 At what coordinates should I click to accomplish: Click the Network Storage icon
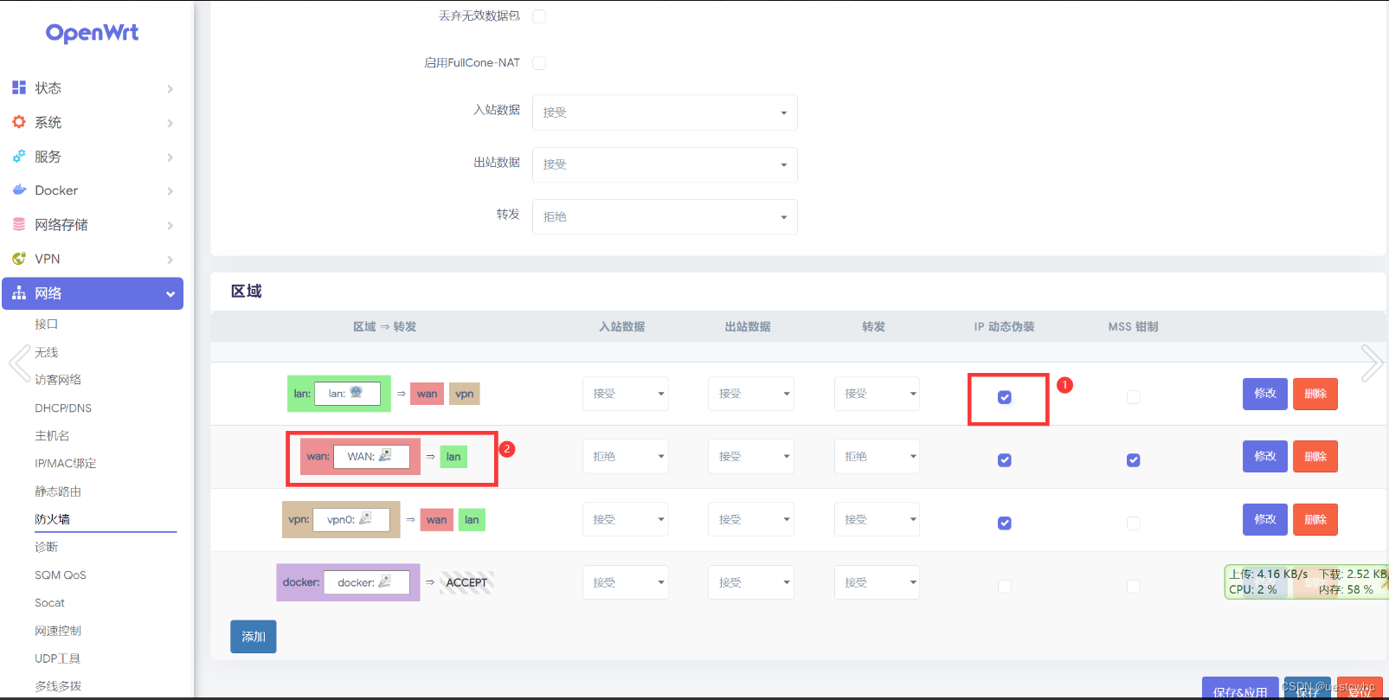click(x=19, y=224)
